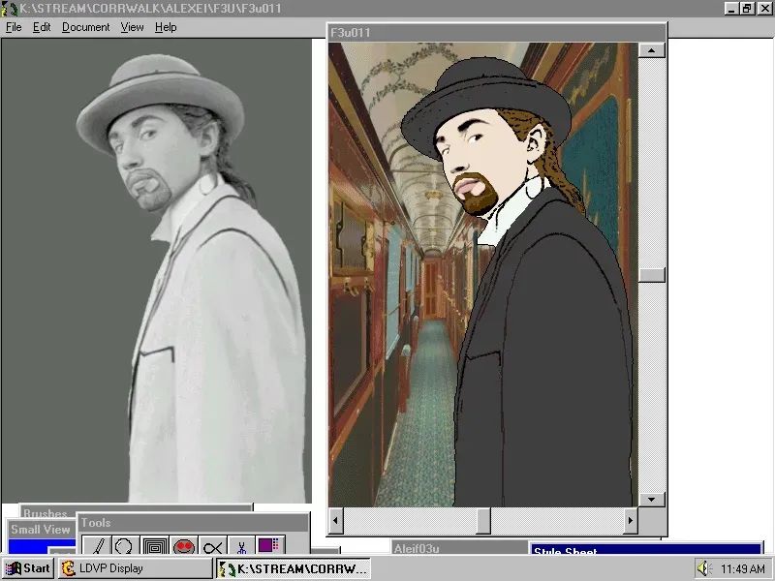Select the brush tool in Tools palette
This screenshot has height=581, width=775.
(x=97, y=547)
